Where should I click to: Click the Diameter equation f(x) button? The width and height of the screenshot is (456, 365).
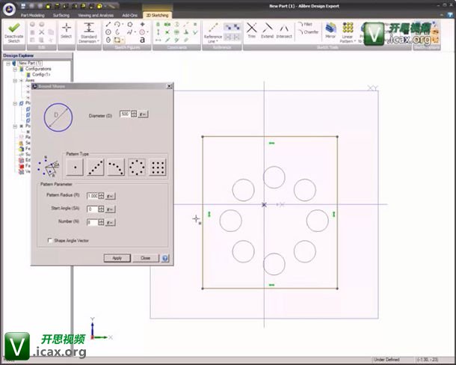[x=143, y=114]
